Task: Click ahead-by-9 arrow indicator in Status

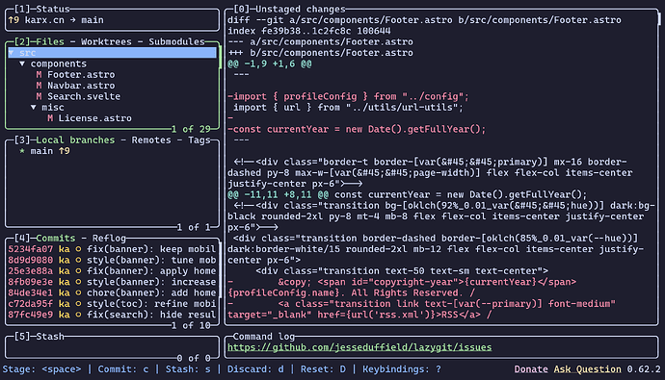Action: coord(13,20)
